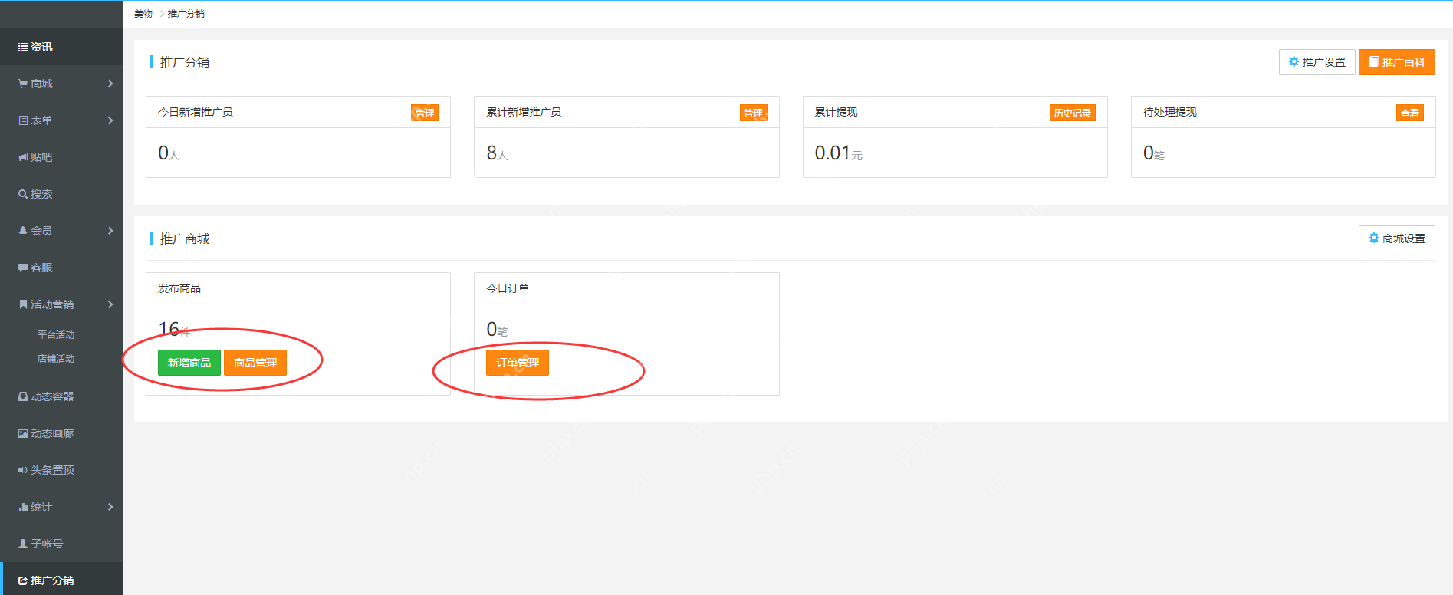This screenshot has height=595, width=1453.
Task: Expand the 统计 menu chevron
Action: [110, 507]
